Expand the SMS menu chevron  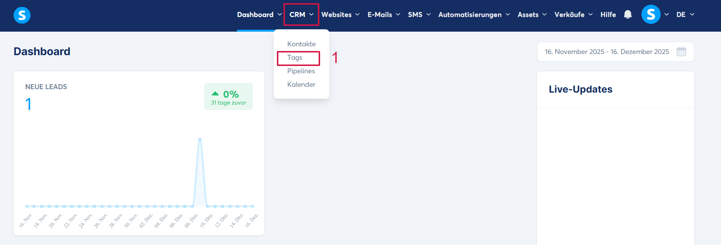428,15
